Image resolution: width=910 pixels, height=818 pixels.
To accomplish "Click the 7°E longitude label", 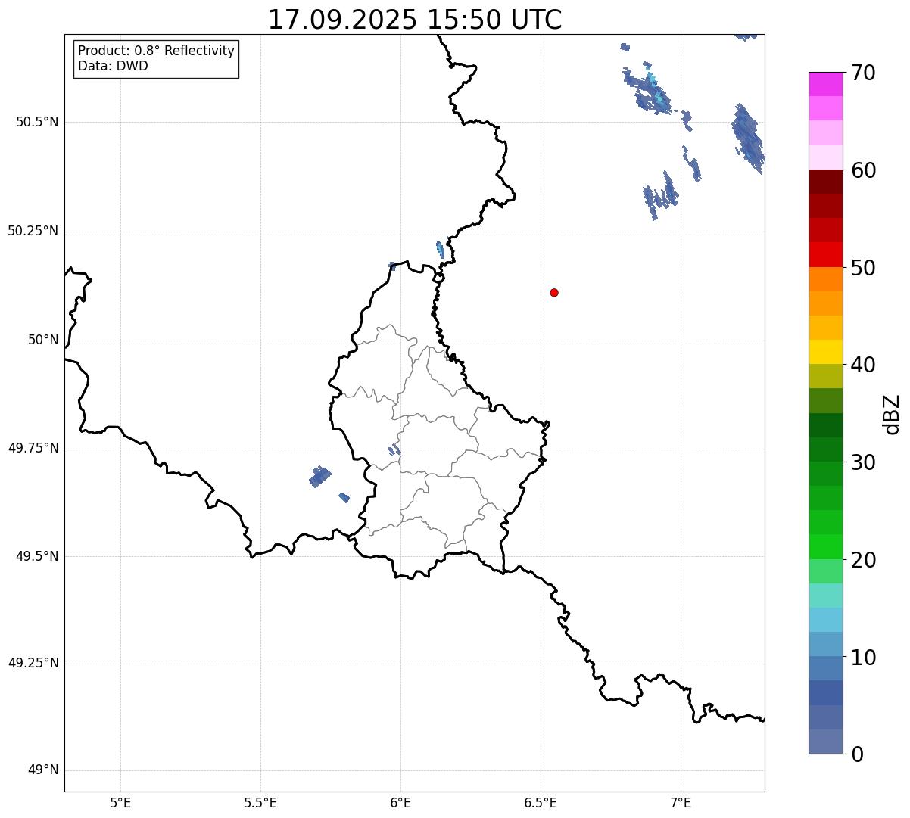I will point(681,802).
